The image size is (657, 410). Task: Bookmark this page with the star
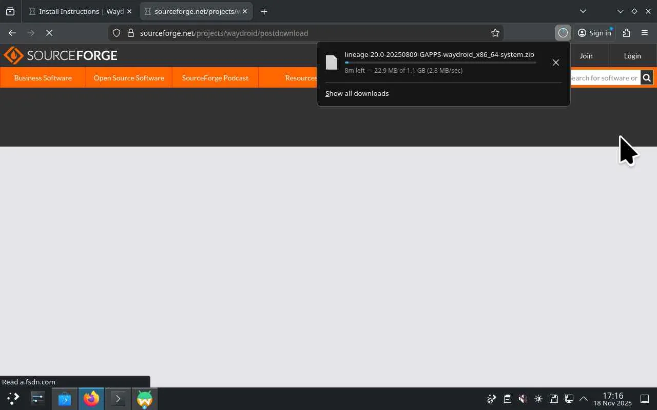pos(495,33)
